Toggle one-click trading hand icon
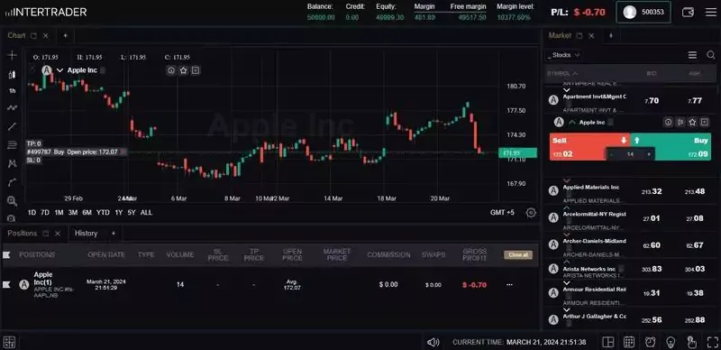The width and height of the screenshot is (721, 350). [x=691, y=342]
